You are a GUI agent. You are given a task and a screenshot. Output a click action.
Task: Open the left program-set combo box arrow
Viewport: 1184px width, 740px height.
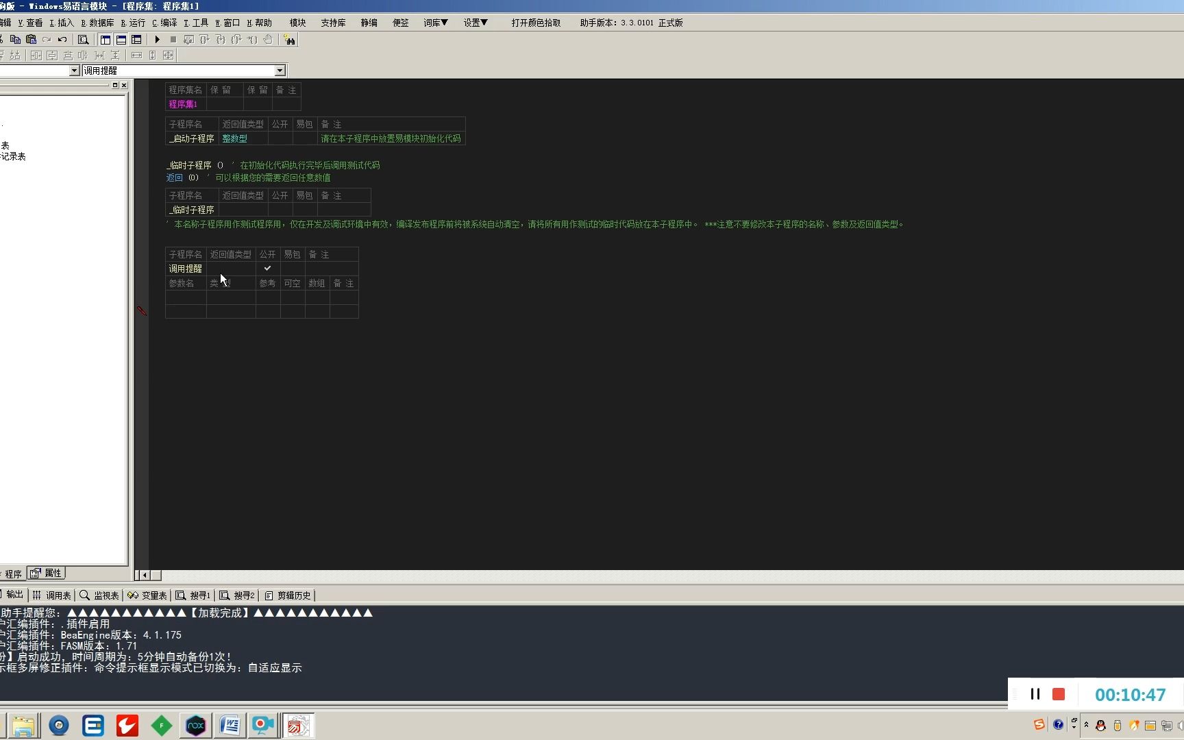click(74, 71)
